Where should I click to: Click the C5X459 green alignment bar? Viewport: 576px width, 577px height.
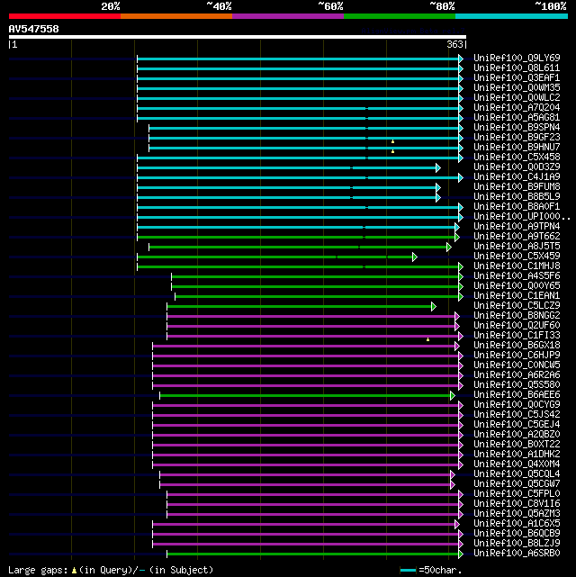pos(274,257)
